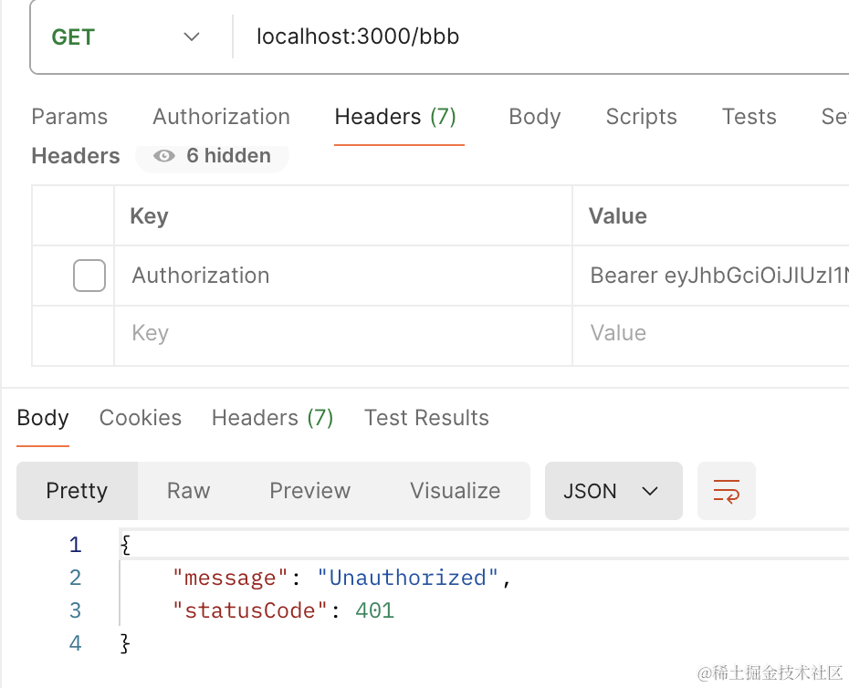This screenshot has width=849, height=688.
Task: Click the wrap lines icon in response toolbar
Action: coord(726,491)
